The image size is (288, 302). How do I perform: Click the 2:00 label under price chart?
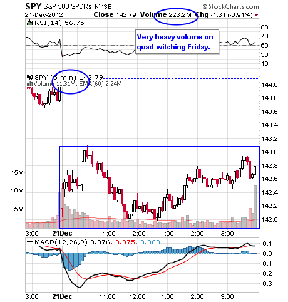click(x=197, y=233)
